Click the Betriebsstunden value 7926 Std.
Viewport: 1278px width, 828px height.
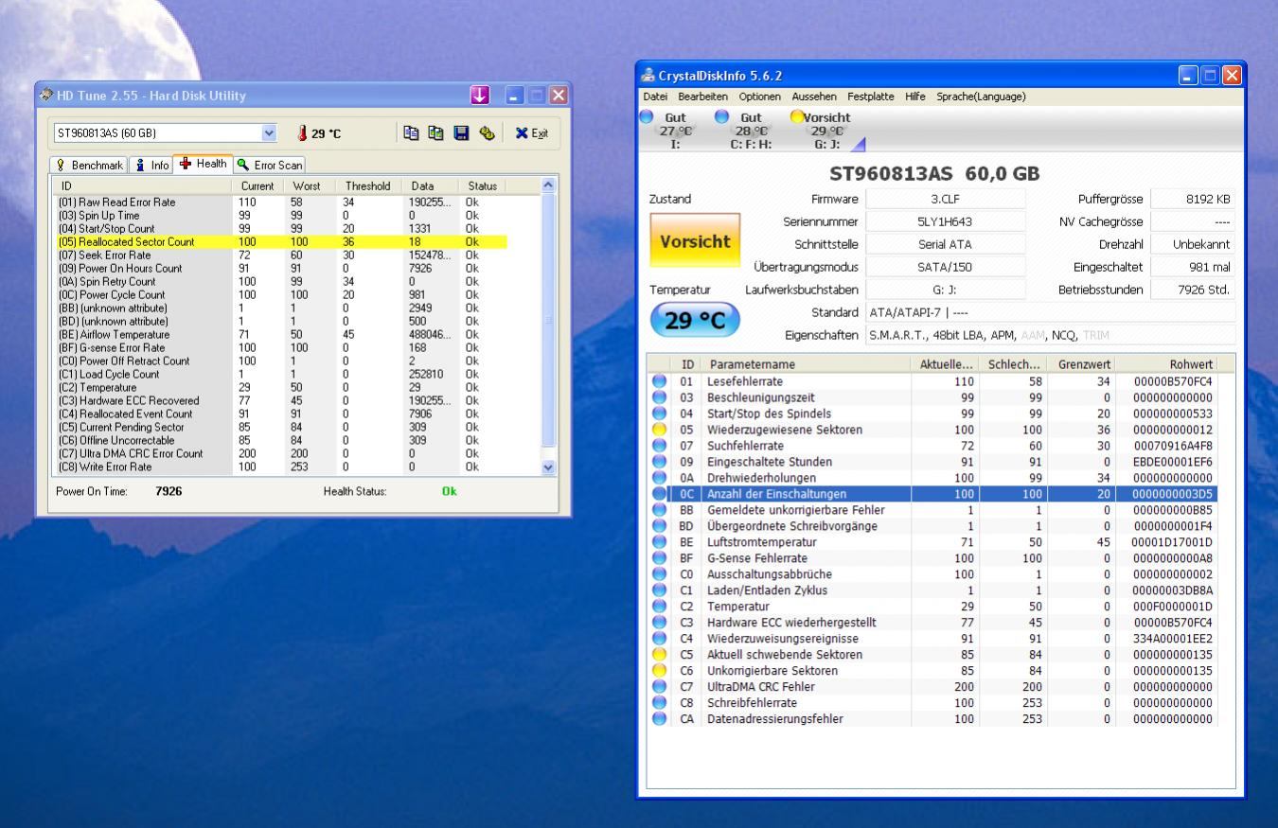click(1193, 290)
